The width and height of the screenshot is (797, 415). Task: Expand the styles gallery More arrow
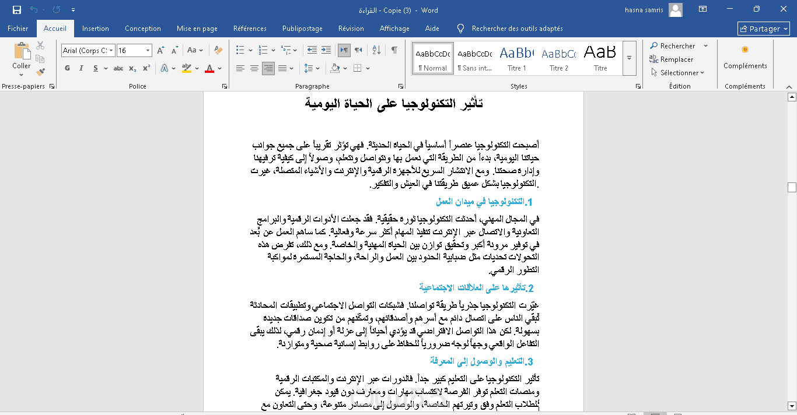pyautogui.click(x=629, y=58)
